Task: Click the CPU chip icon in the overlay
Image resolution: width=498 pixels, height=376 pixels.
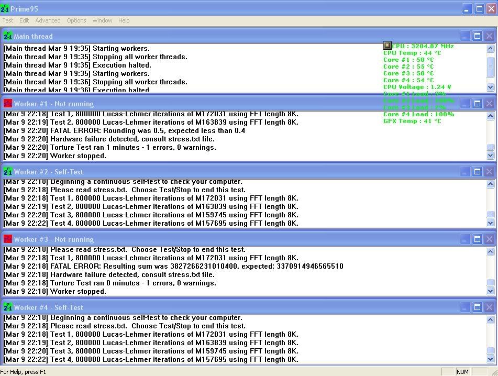Action: click(x=387, y=46)
